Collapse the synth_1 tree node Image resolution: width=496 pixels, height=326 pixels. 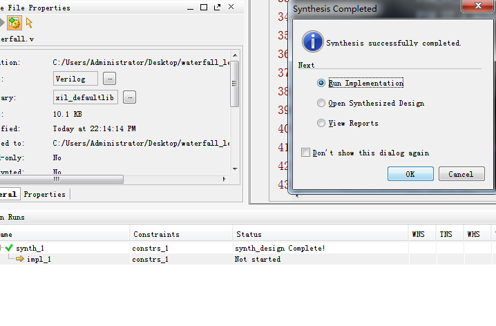pyautogui.click(x=1, y=248)
